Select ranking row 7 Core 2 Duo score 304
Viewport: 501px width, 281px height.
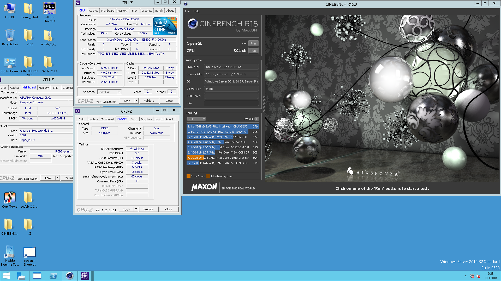click(223, 158)
